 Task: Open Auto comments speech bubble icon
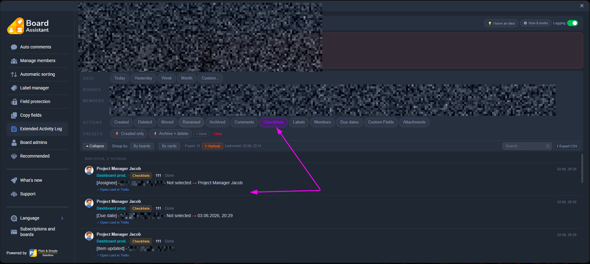coord(14,47)
